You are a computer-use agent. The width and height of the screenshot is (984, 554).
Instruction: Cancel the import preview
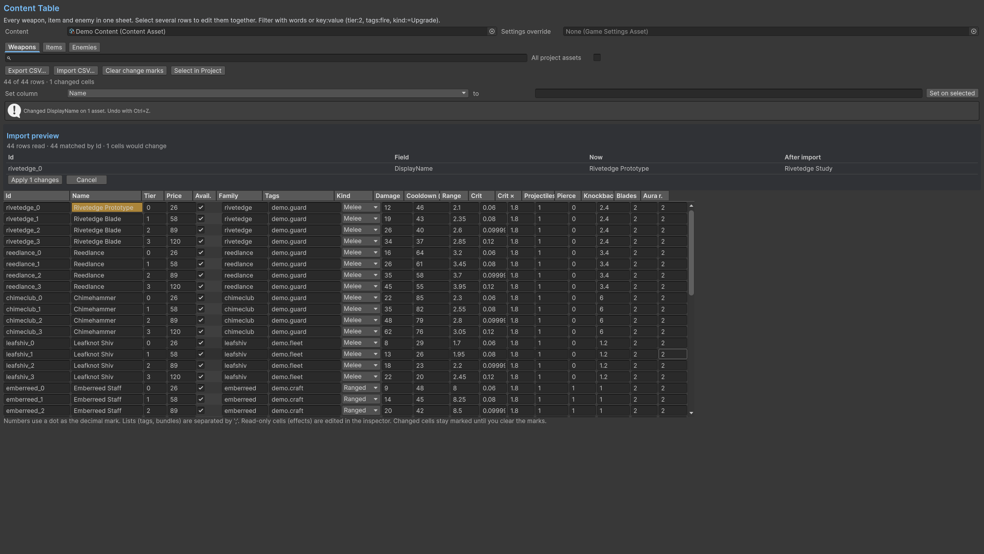tap(87, 180)
